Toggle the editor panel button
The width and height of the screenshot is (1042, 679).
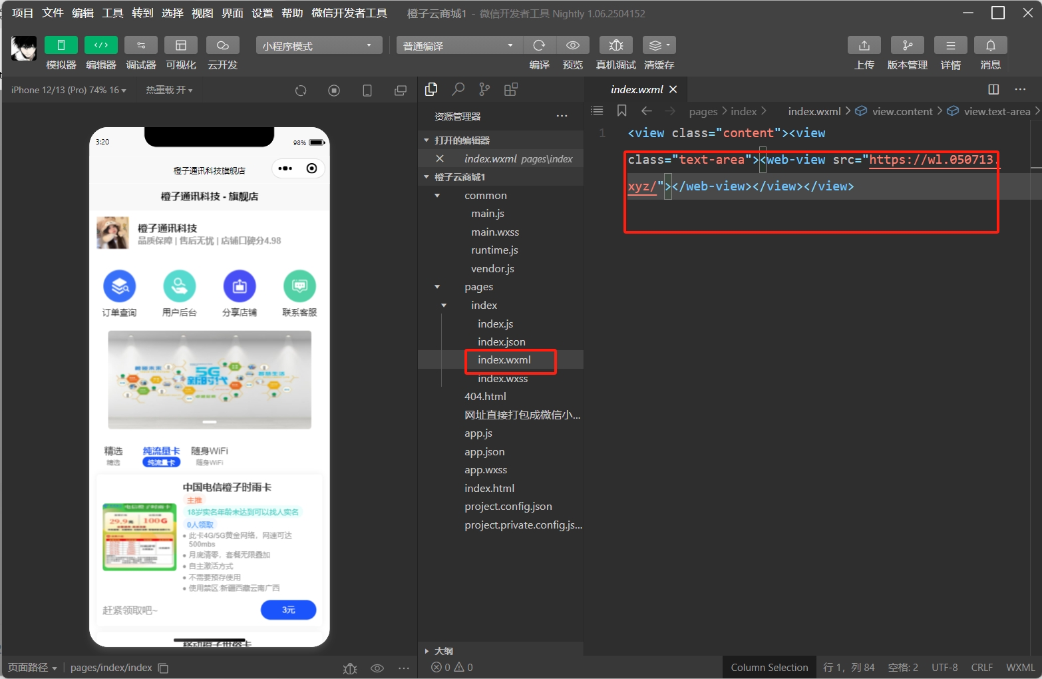(101, 45)
